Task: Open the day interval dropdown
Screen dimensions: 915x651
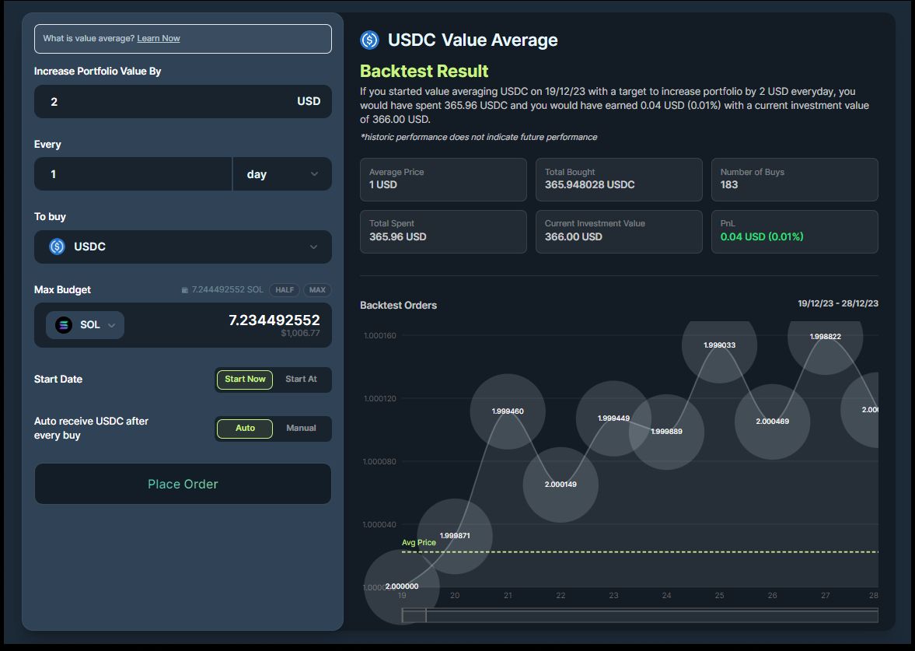Action: 281,174
